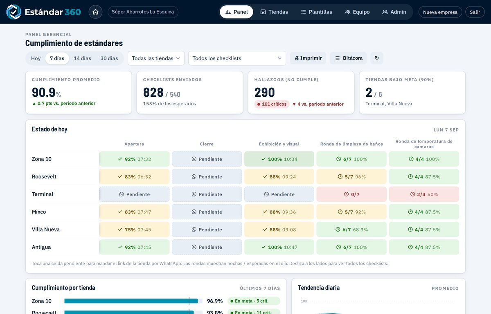Click the Tendencia diaria heading

click(x=319, y=288)
